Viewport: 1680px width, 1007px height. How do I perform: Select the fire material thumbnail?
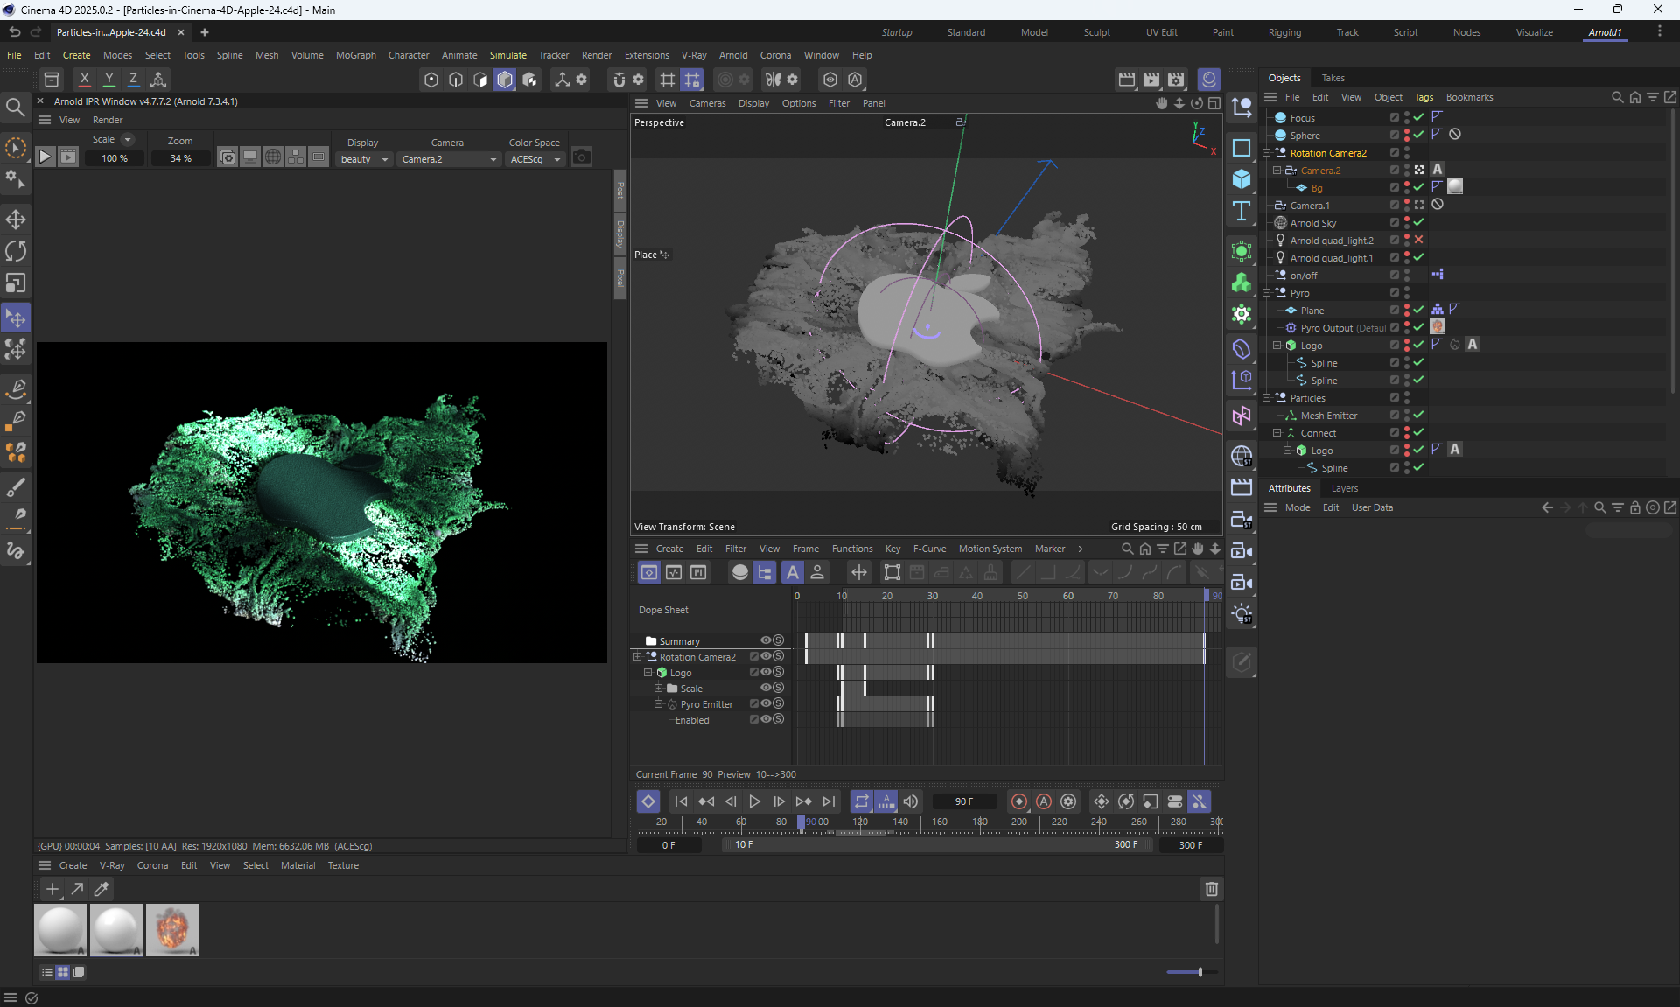click(x=172, y=929)
